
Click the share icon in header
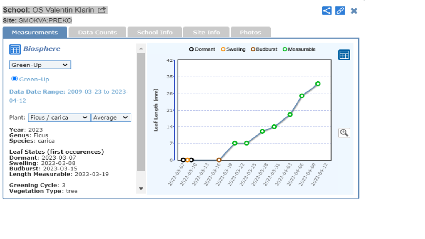[x=326, y=11]
